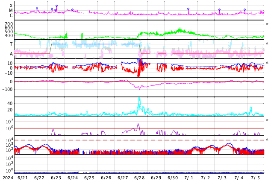The width and height of the screenshot is (271, 181).
Task: Click the 20 axis label in cyan panel
Action: pyautogui.click(x=10, y=110)
